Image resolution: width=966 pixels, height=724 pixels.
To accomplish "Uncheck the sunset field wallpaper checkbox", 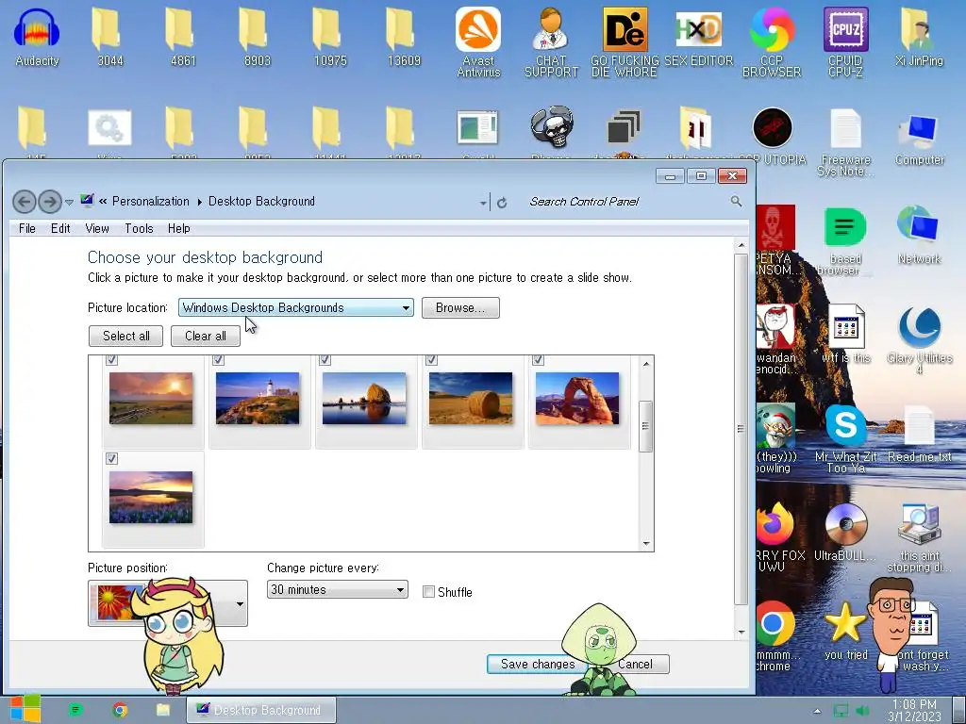I will coord(111,359).
